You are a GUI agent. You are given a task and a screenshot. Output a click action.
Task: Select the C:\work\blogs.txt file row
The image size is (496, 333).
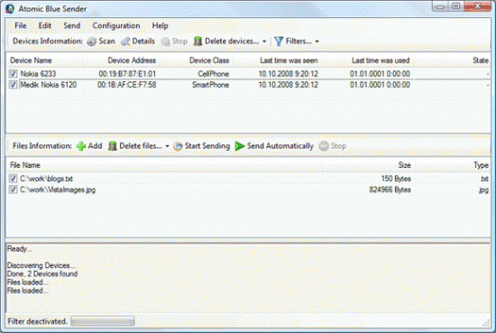[x=248, y=179]
